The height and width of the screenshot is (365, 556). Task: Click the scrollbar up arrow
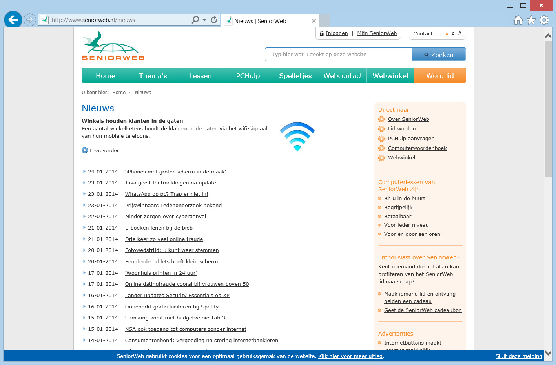coord(549,36)
